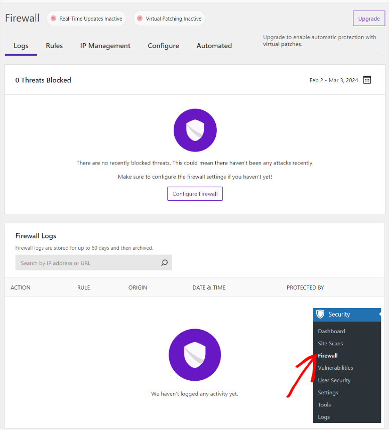Click the purple shield in Threats Blocked panel
Screen dimensions: 389x434
(195, 130)
